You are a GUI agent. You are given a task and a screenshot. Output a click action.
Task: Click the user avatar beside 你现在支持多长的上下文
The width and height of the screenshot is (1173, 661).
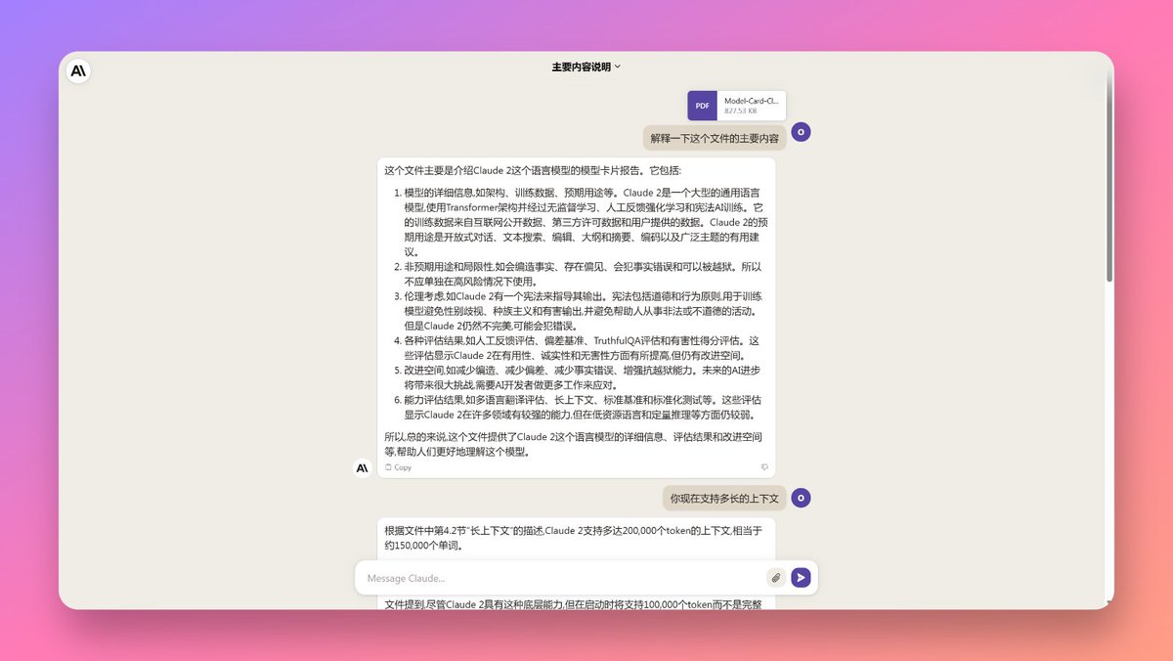click(x=801, y=498)
